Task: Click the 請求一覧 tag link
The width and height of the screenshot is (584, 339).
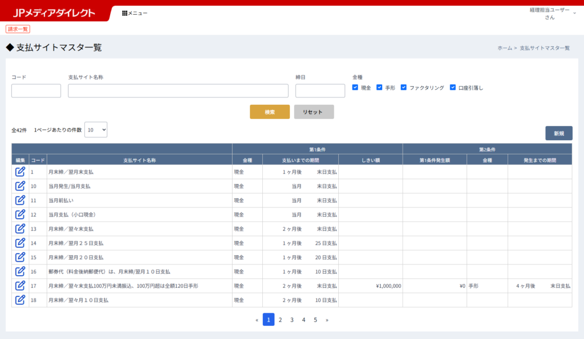Action: click(x=18, y=29)
